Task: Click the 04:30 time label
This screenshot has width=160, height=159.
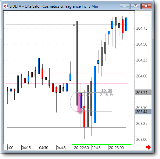Action: [44, 148]
